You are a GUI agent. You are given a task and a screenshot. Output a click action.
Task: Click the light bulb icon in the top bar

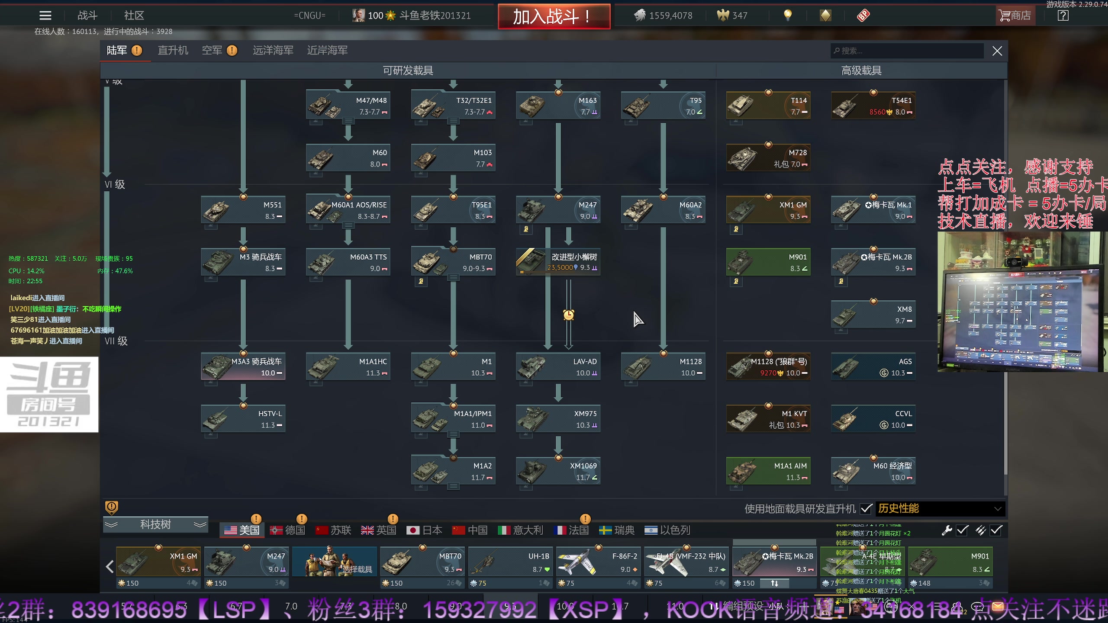point(788,16)
